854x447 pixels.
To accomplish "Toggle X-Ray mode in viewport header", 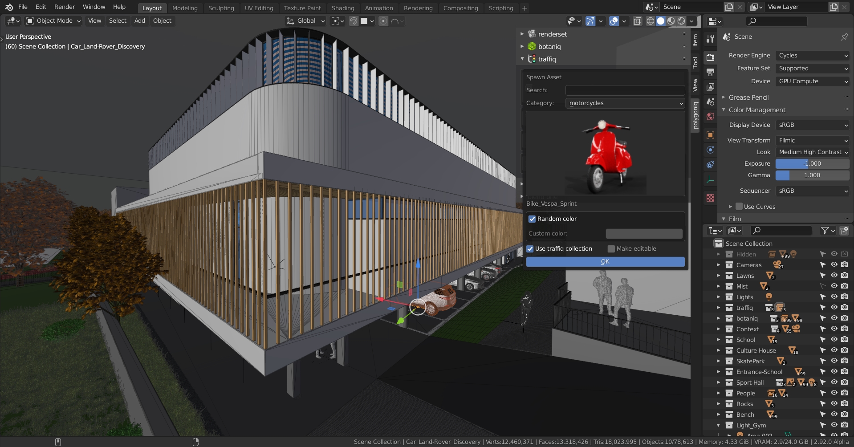I will (637, 21).
